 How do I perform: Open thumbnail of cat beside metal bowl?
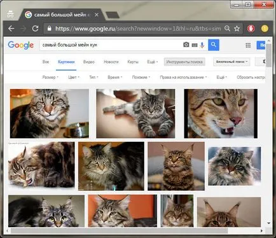50,113
